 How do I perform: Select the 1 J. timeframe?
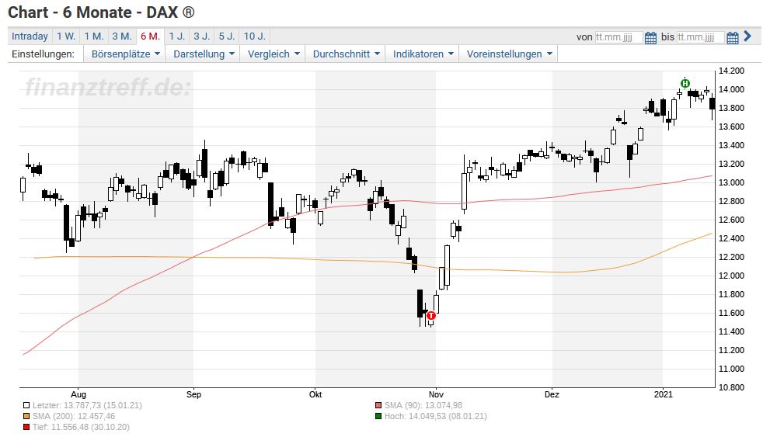coord(177,36)
